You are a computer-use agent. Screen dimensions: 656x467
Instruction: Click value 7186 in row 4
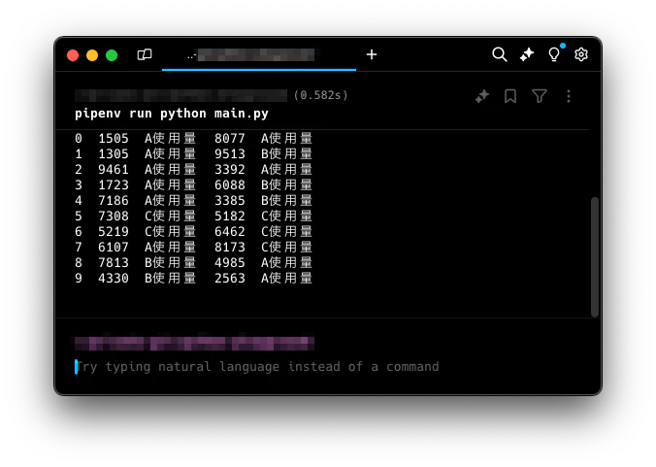point(114,200)
